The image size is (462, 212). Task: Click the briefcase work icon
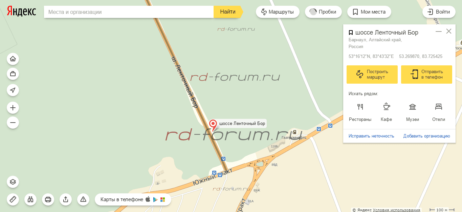[x=13, y=74]
